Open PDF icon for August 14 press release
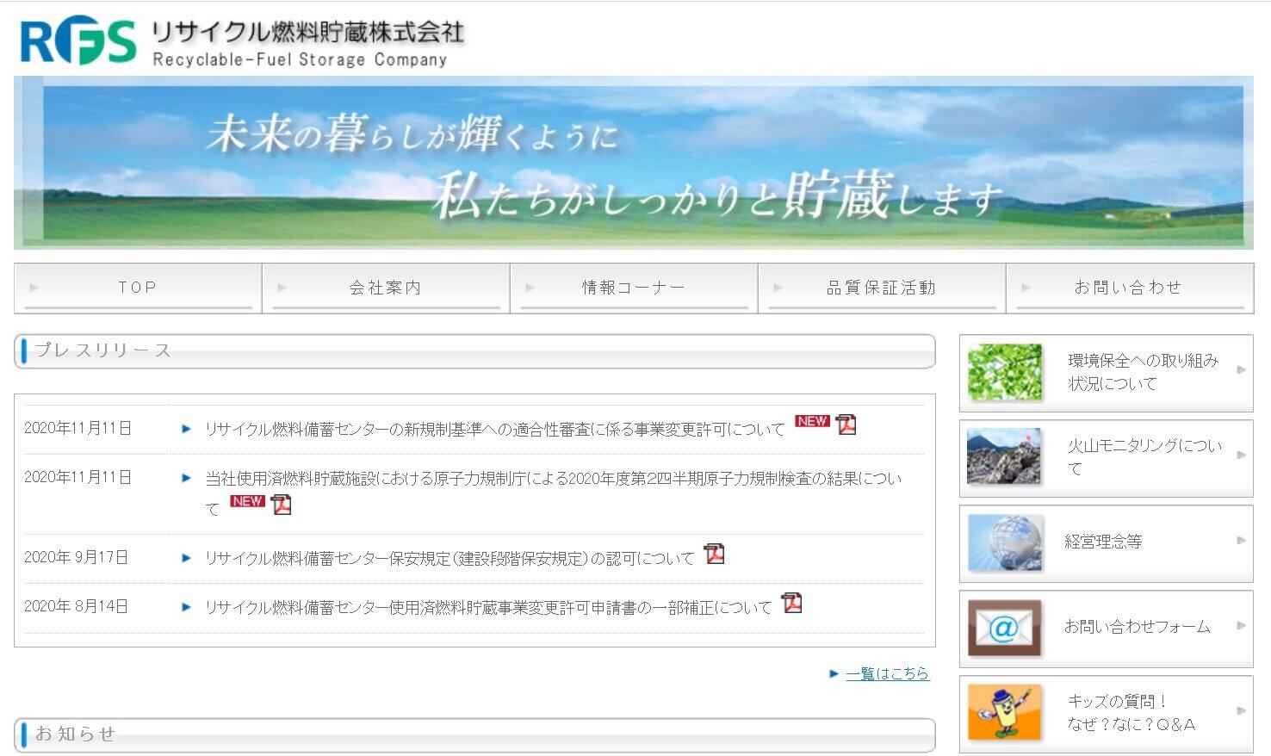Viewport: 1271px width, 756px height. coord(791,604)
